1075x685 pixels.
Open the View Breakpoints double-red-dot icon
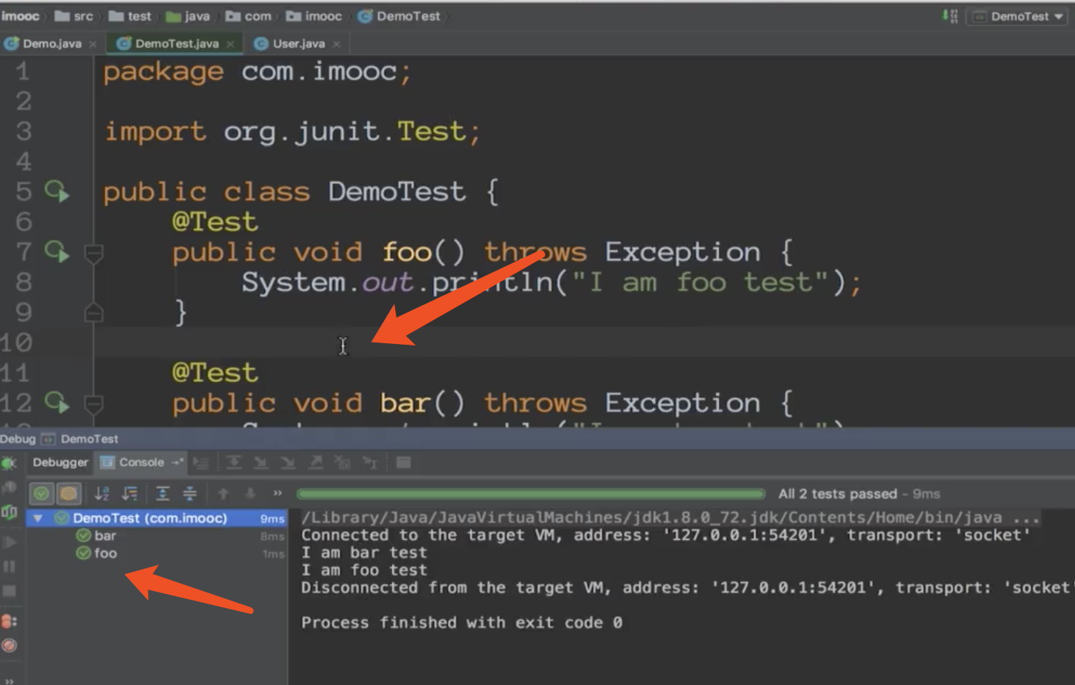[x=9, y=621]
